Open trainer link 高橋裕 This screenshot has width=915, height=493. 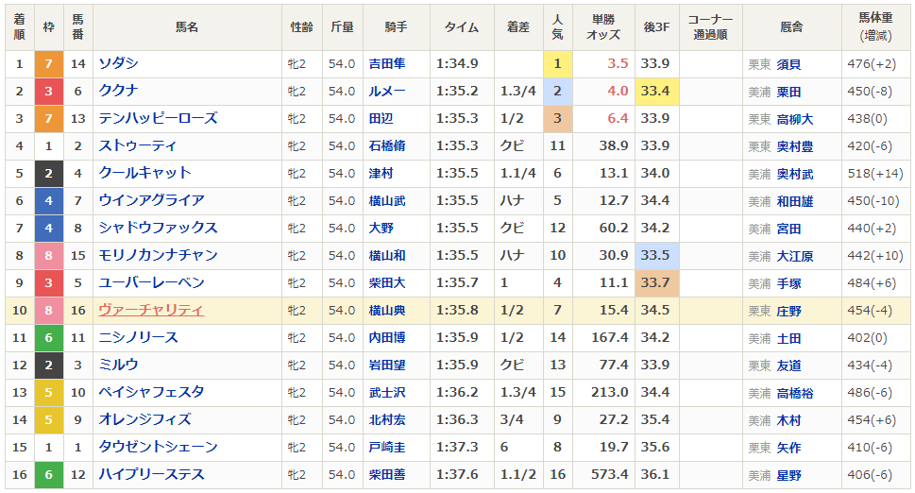pyautogui.click(x=795, y=394)
